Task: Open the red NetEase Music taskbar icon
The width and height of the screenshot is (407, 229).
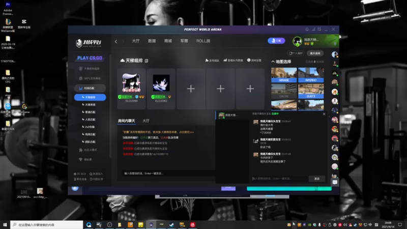Action: (192, 225)
